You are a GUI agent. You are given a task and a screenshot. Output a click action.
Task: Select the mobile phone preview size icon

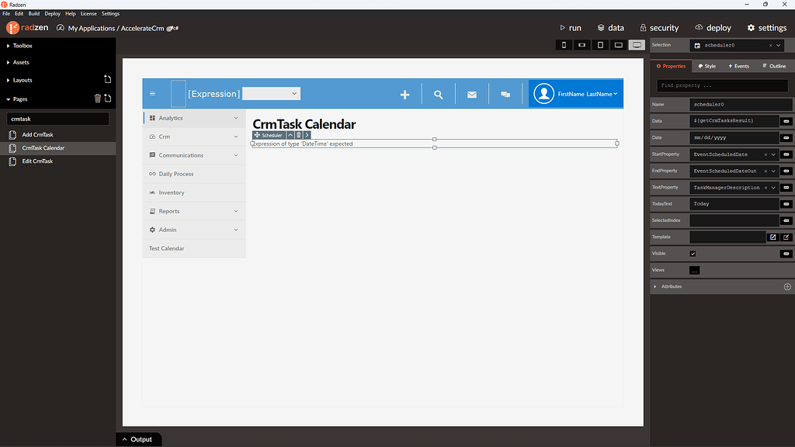click(564, 45)
